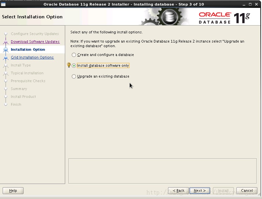Click the Cancel button
Image resolution: width=262 pixels, height=199 pixels.
click(247, 190)
